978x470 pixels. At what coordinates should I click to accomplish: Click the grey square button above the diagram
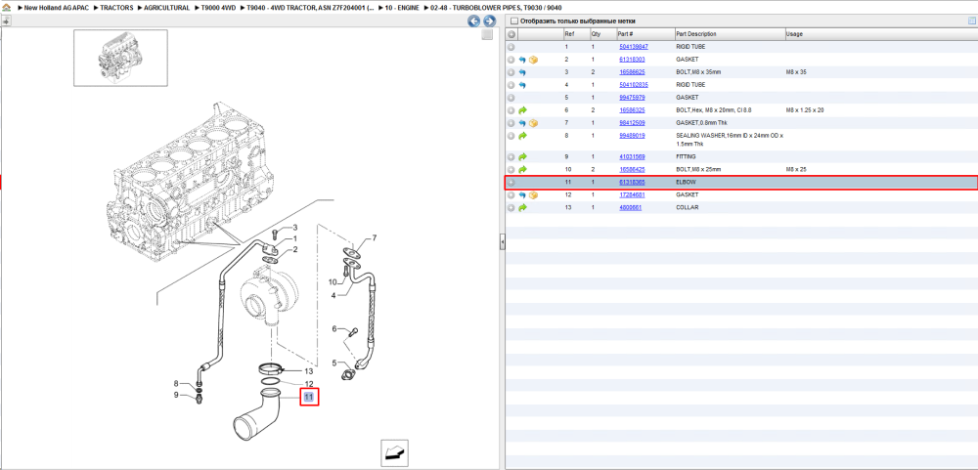[488, 35]
